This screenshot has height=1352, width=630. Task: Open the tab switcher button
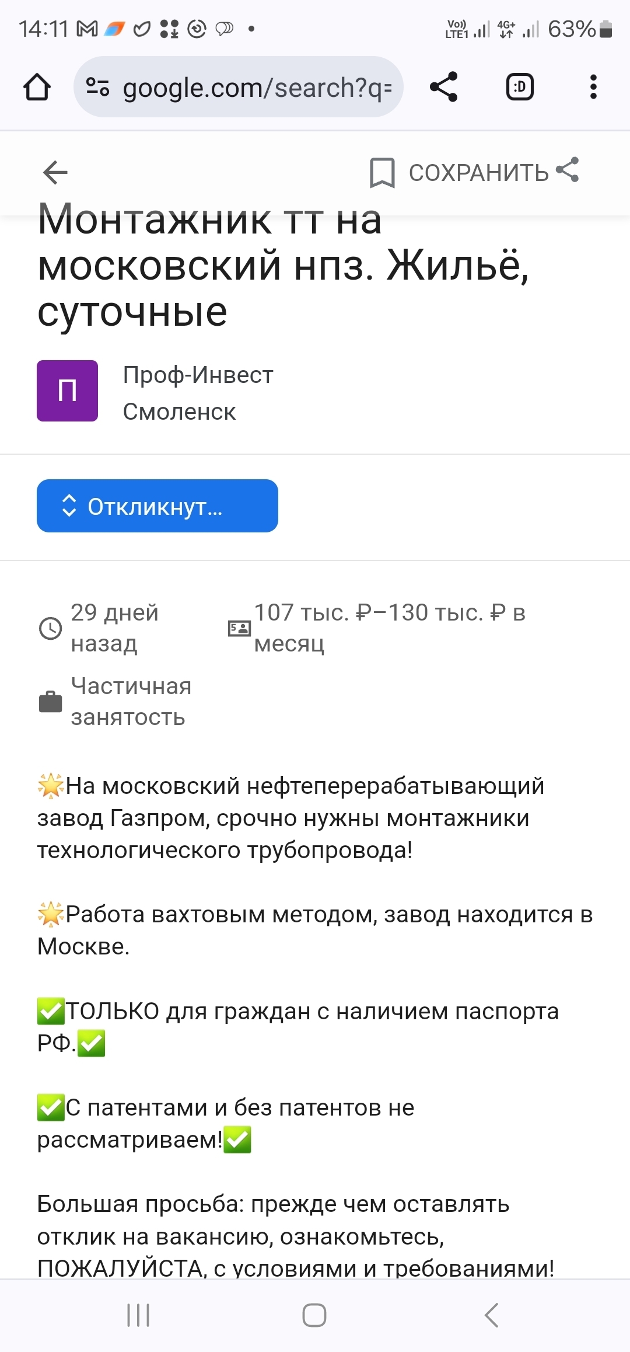point(519,88)
